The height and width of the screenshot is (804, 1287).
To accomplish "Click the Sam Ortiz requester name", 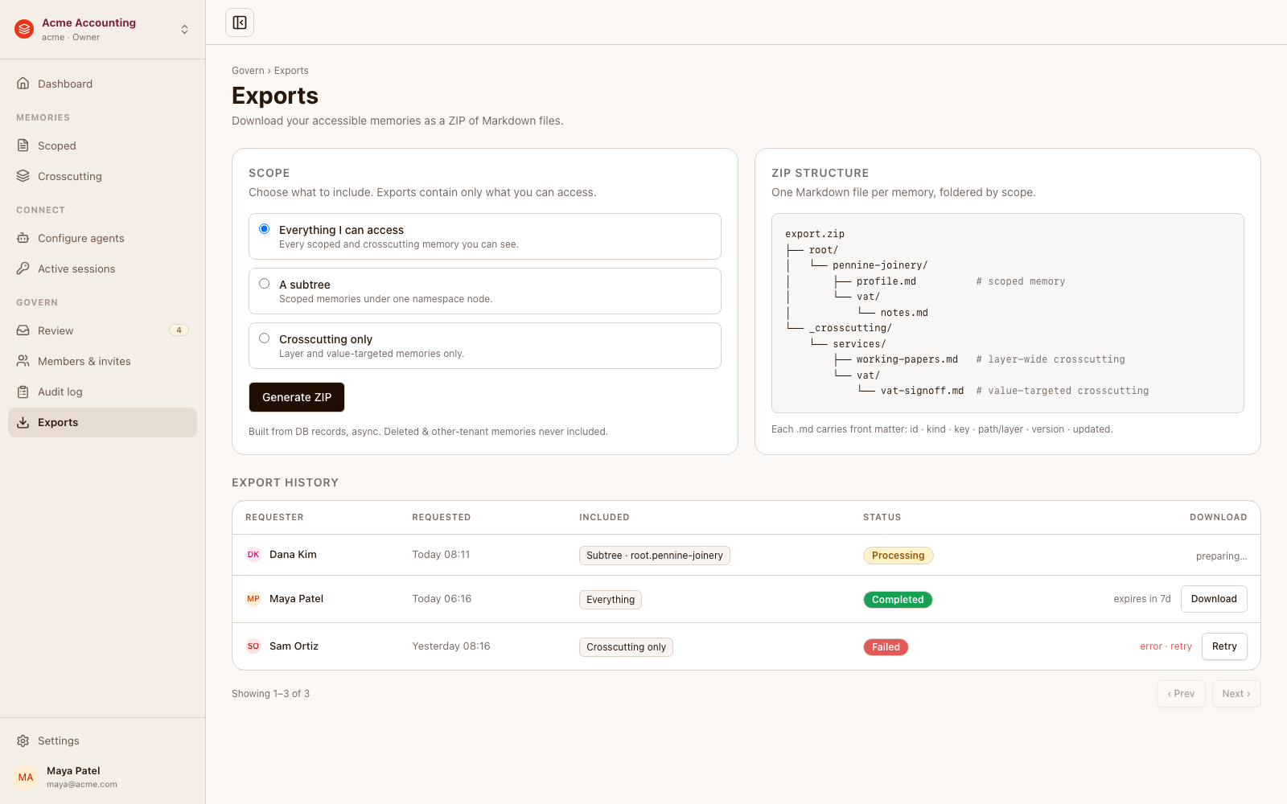I will (x=294, y=646).
